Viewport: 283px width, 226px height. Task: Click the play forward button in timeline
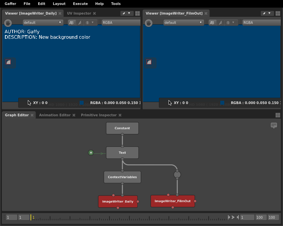point(233,217)
